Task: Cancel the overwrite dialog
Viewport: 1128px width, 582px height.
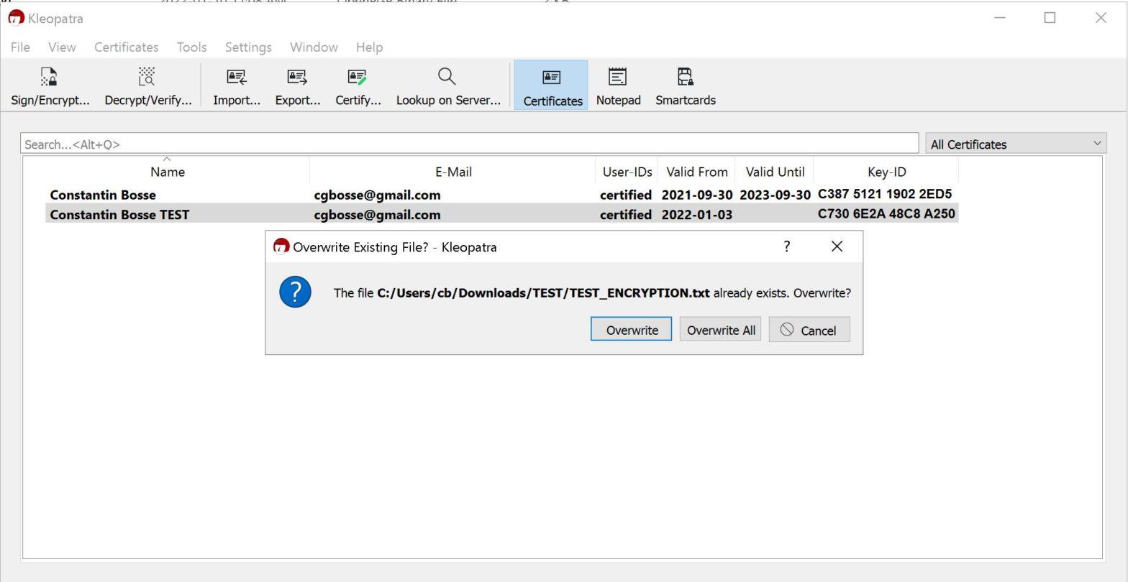Action: pos(809,329)
